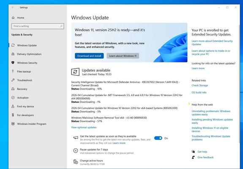Click the Updates available refresh icon
This screenshot has height=169, width=243.
[75, 72]
